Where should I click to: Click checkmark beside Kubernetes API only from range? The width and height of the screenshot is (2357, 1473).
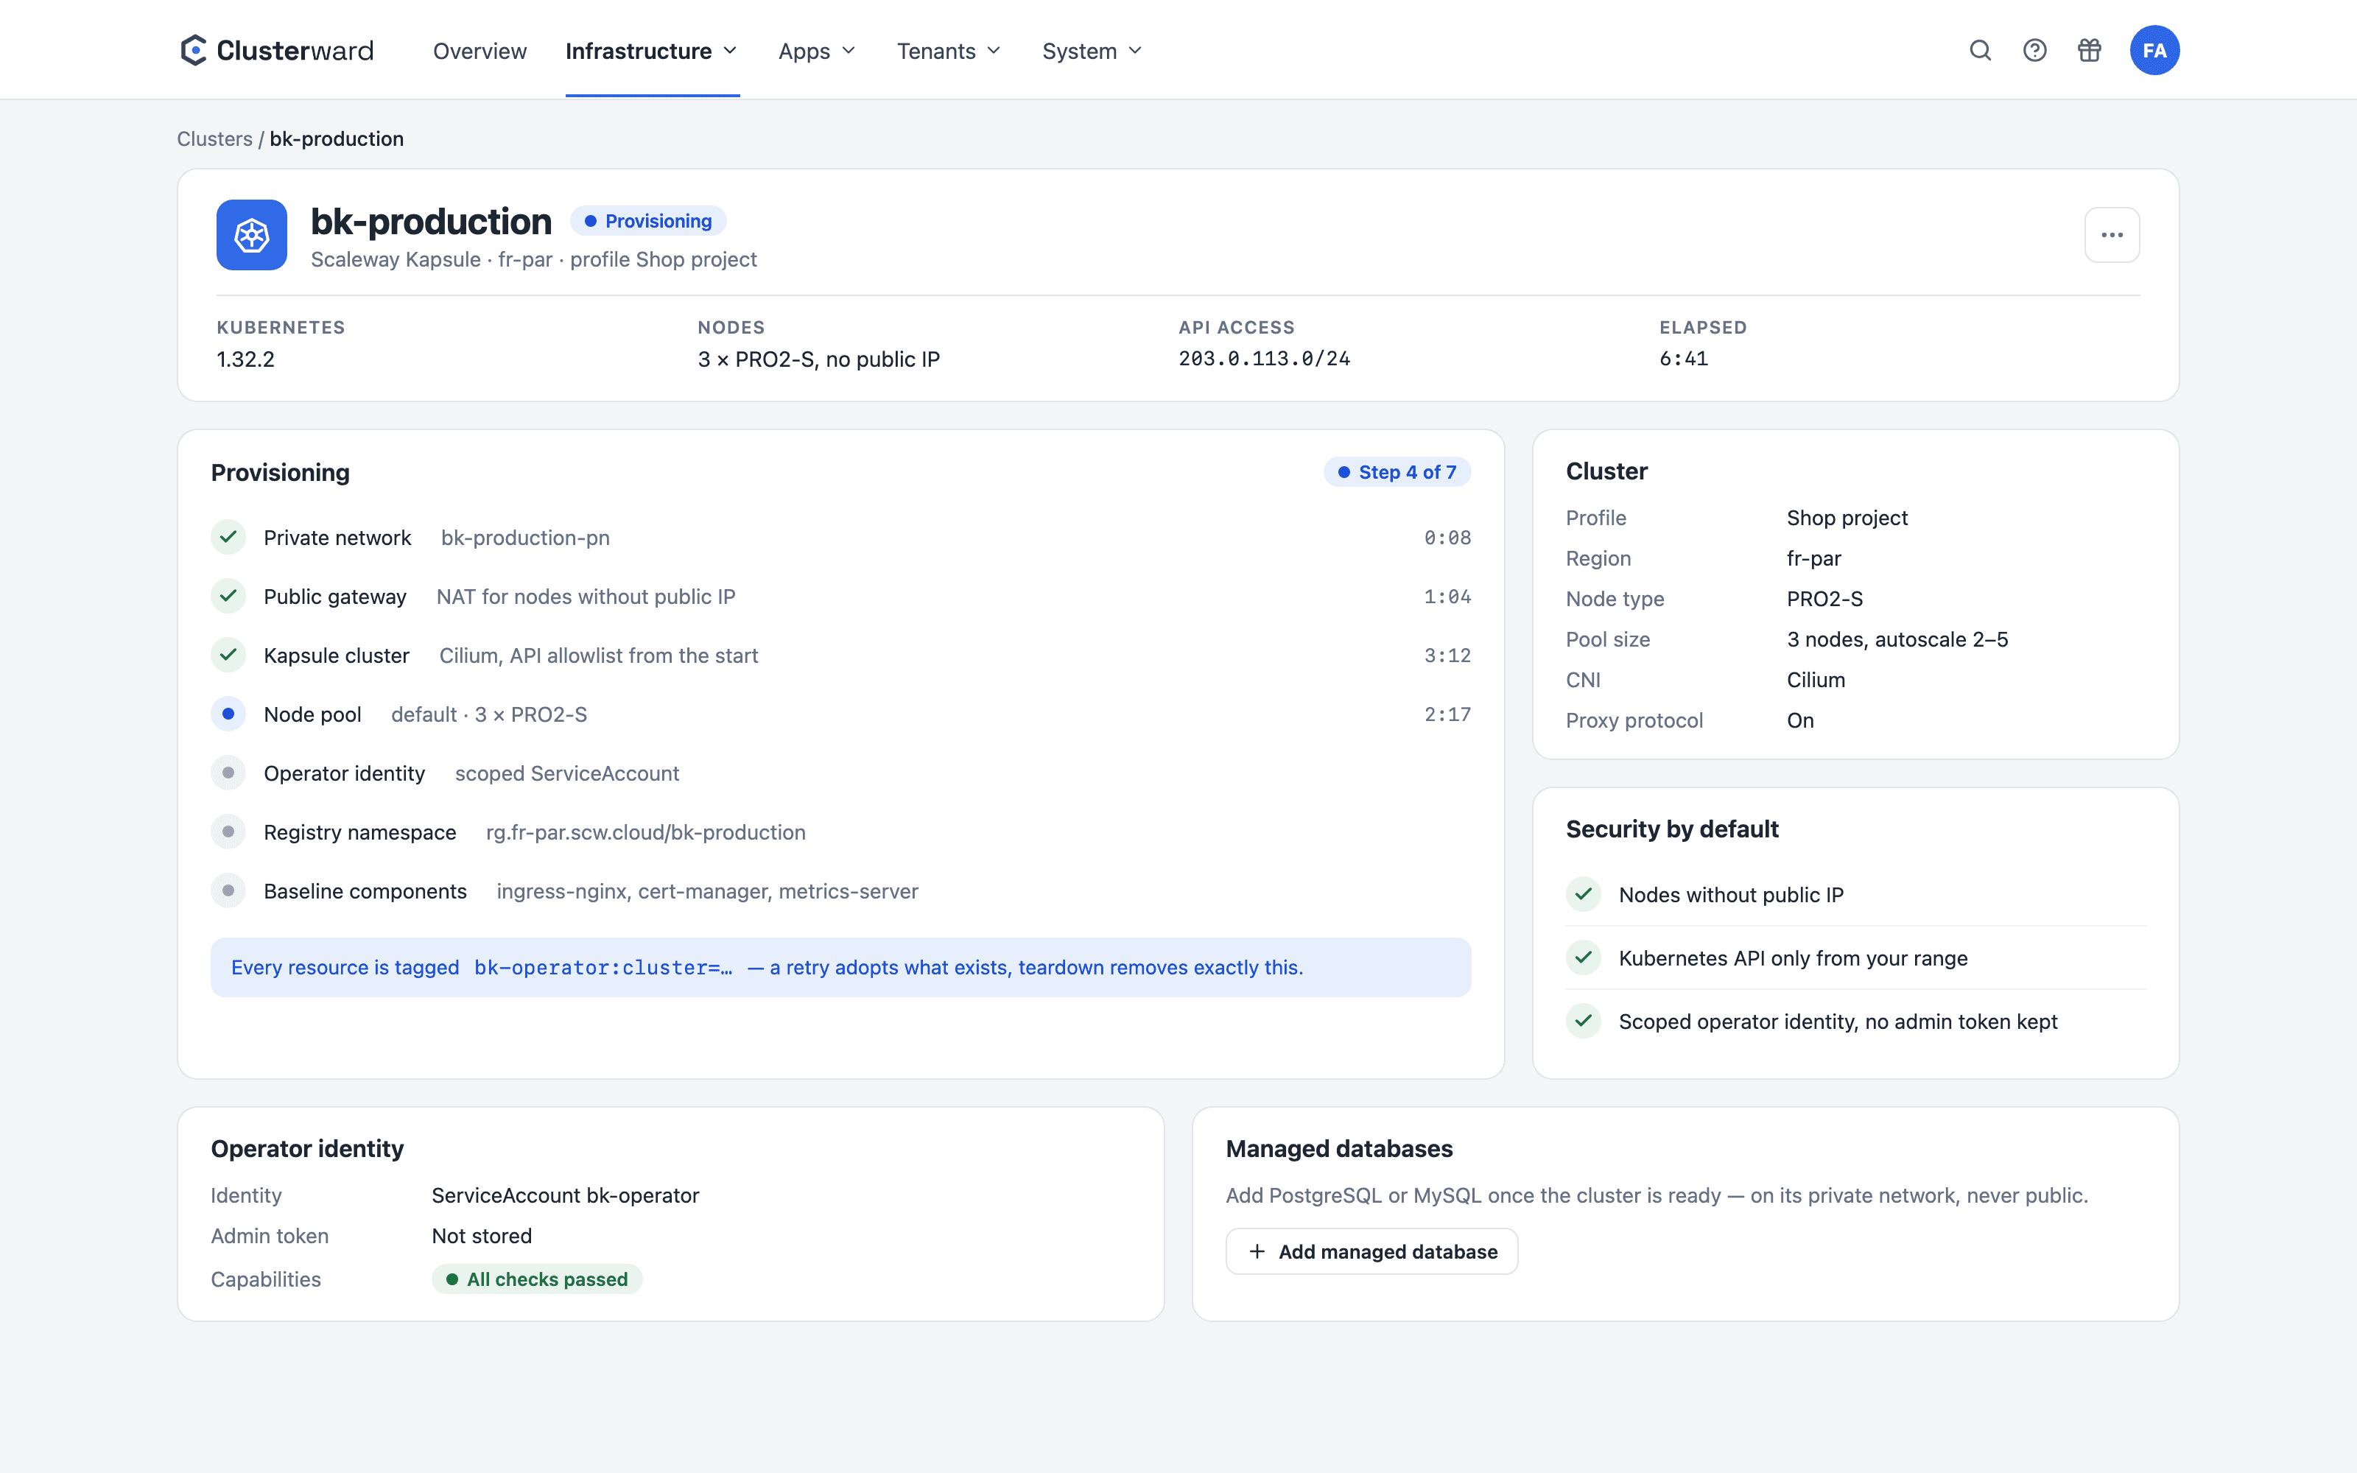point(1584,957)
